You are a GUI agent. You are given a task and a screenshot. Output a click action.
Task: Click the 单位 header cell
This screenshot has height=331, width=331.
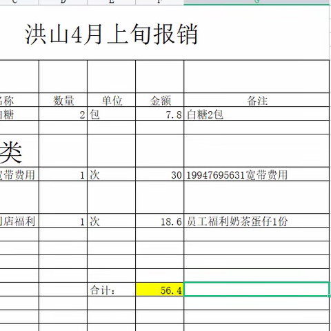112,100
